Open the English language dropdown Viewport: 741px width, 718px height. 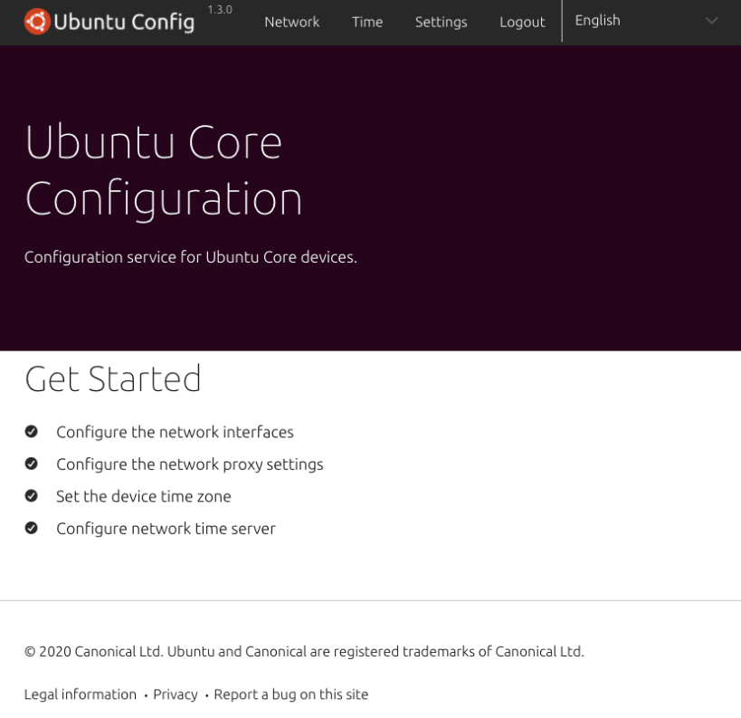598,20
